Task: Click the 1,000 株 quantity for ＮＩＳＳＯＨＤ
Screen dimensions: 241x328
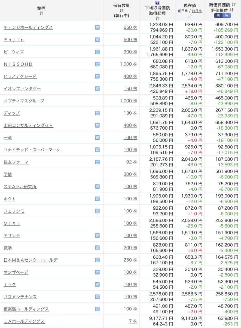Action: 129,64
